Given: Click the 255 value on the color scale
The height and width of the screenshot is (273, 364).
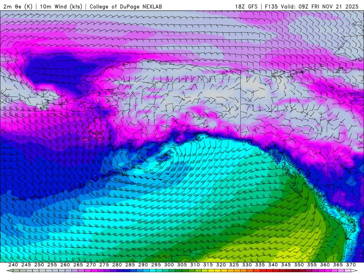Looking at the screenshot, I should click(52, 265).
